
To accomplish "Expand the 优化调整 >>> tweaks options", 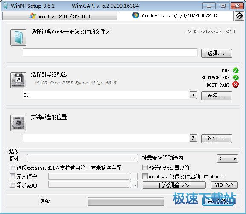I will (174, 185).
